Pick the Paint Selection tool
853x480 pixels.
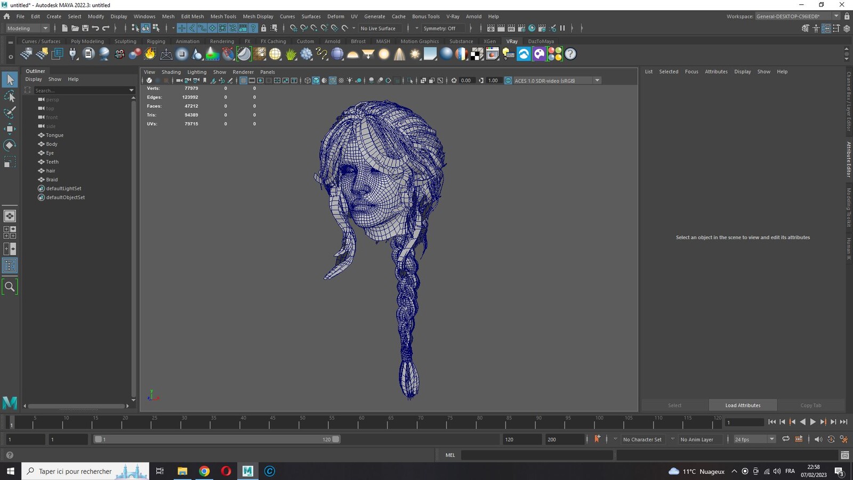10,113
